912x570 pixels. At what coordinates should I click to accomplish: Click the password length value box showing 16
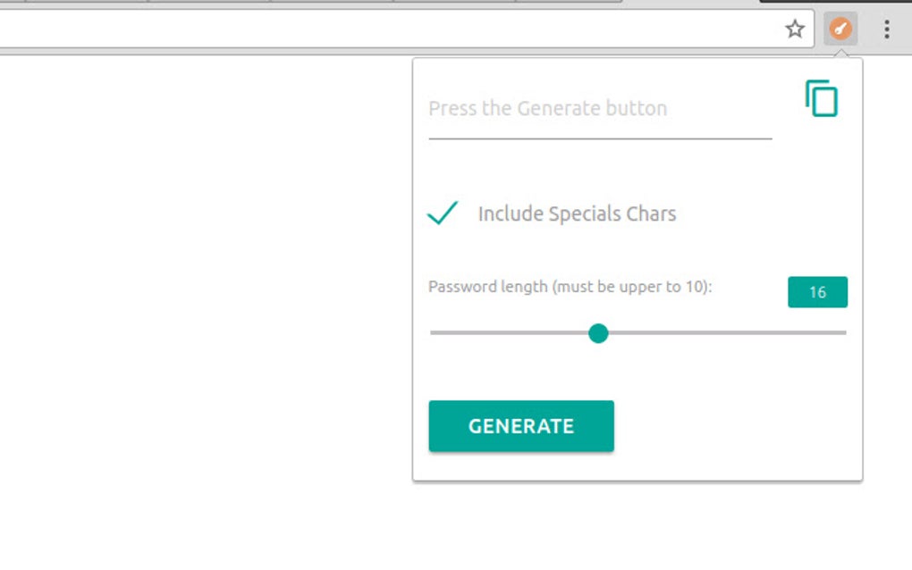coord(816,291)
